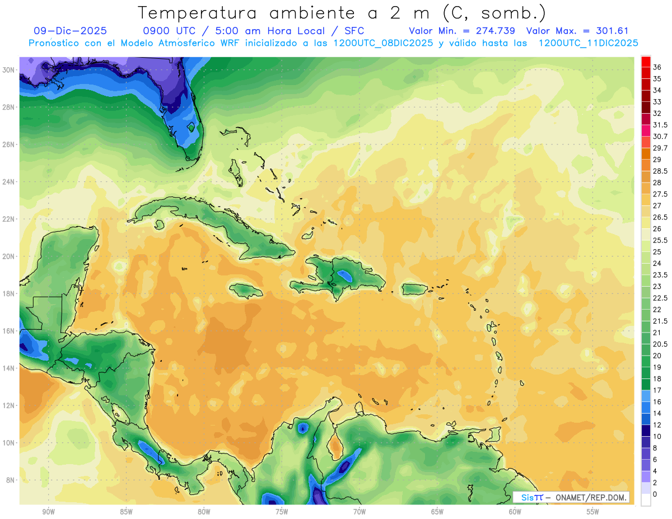This screenshot has width=672, height=519.
Task: Click the legend value 20.5
Action: (x=660, y=344)
